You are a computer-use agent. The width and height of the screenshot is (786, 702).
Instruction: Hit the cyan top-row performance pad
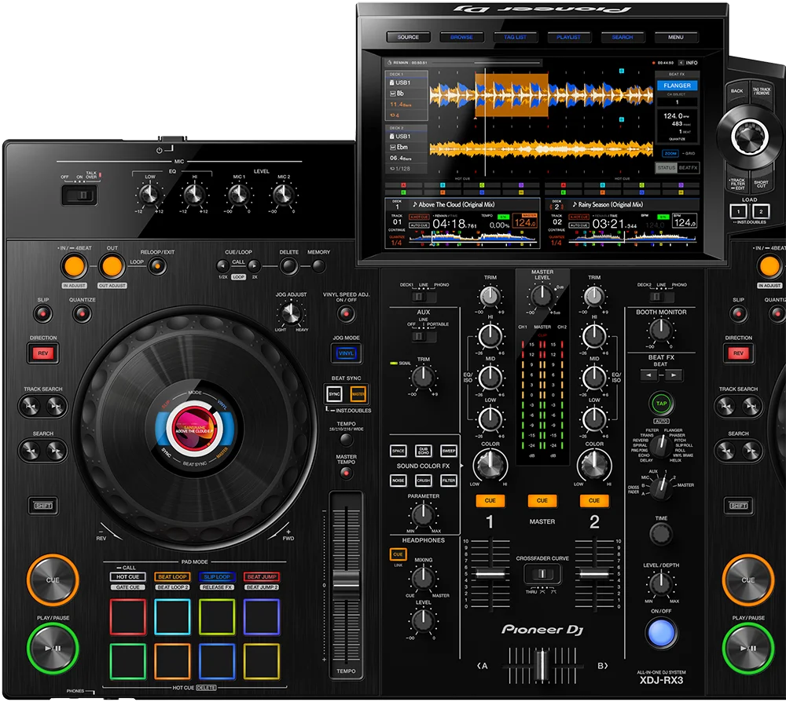(172, 617)
